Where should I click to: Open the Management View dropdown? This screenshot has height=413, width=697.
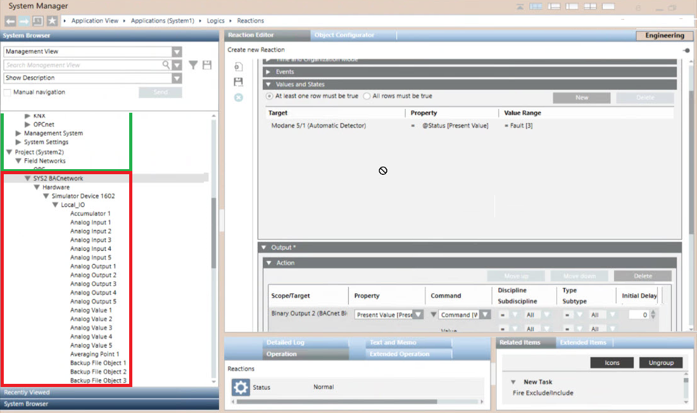[x=177, y=52]
